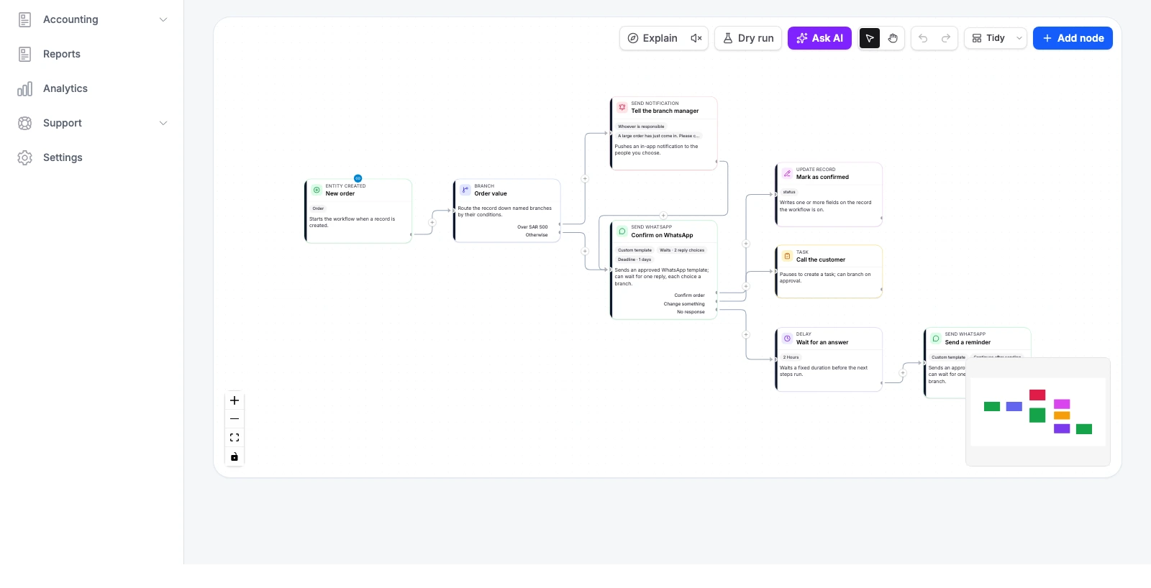Expand the Support chevron
This screenshot has height=588, width=1151.
tap(163, 123)
